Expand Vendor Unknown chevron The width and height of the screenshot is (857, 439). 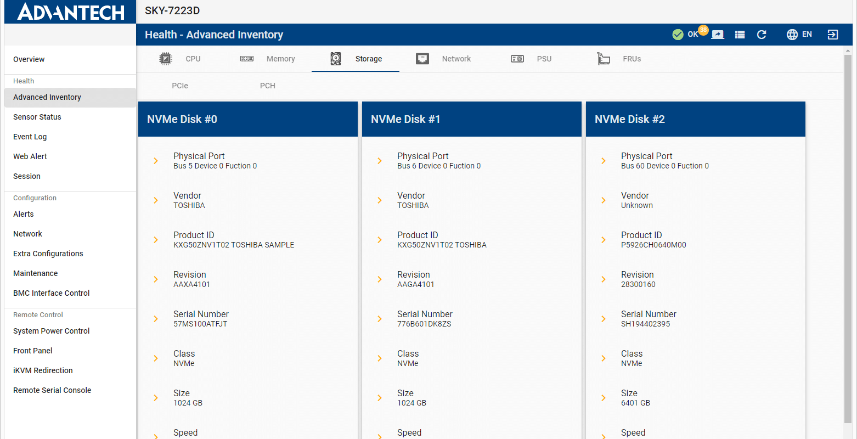point(604,200)
